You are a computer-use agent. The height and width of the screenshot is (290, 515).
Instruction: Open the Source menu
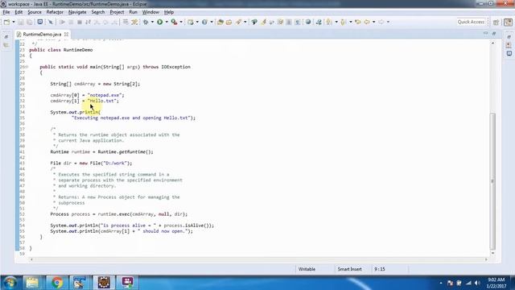(x=35, y=12)
